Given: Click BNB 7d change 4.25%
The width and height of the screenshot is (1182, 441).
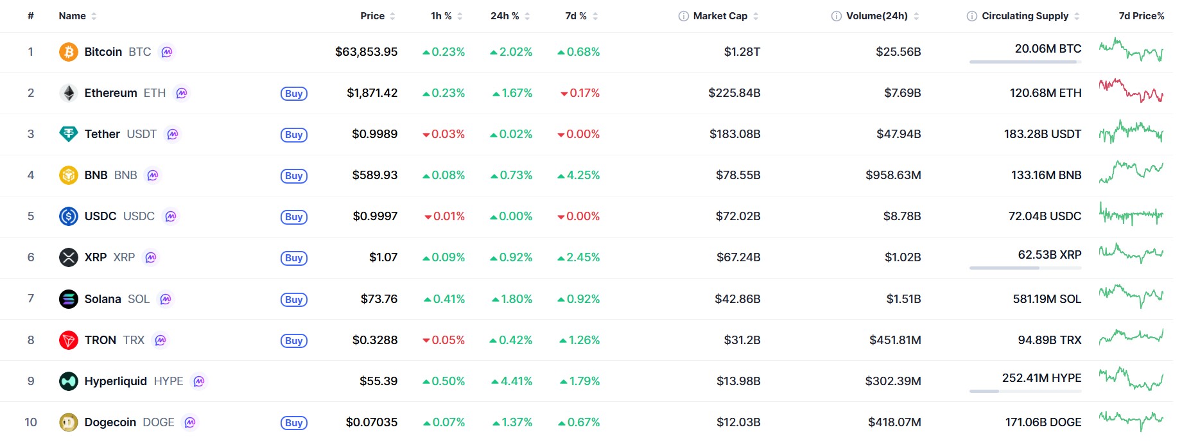Looking at the screenshot, I should tap(579, 175).
